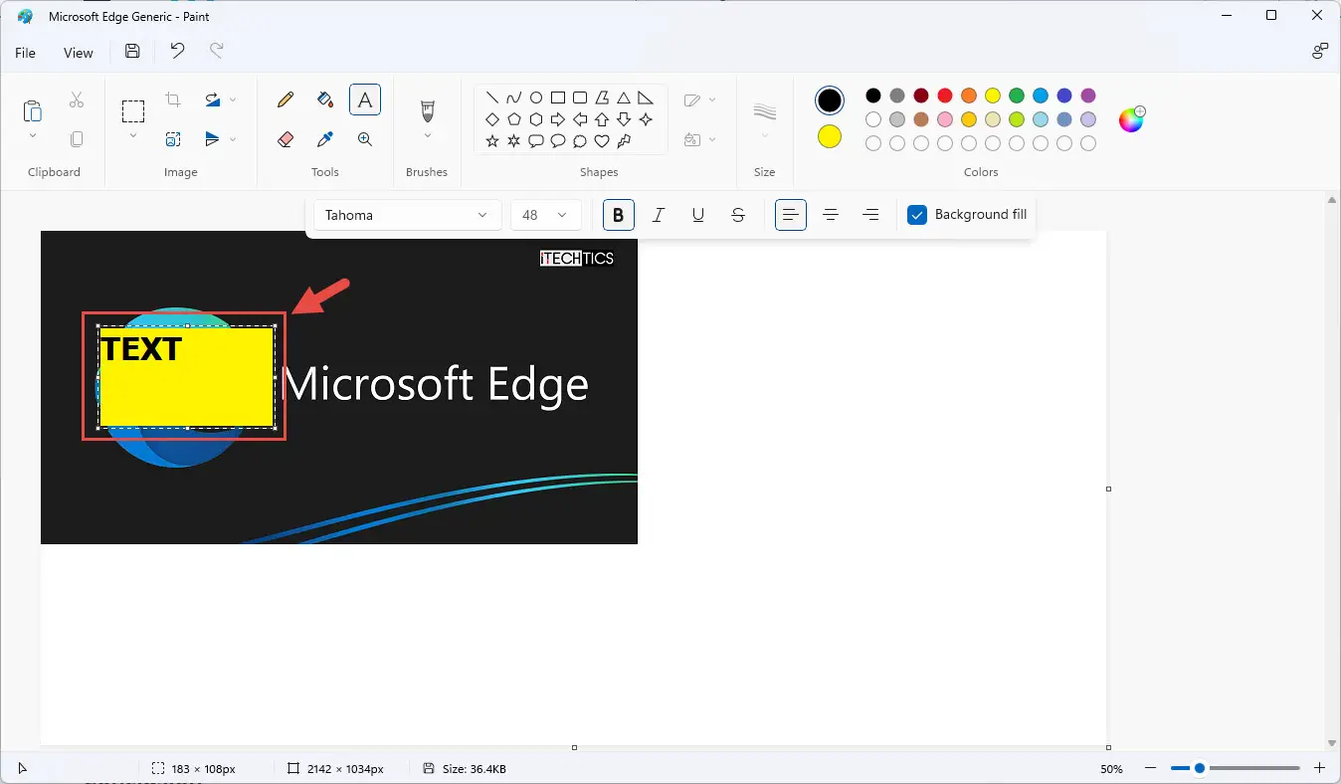The width and height of the screenshot is (1341, 784).
Task: Choose the Line shape
Action: pyautogui.click(x=492, y=98)
